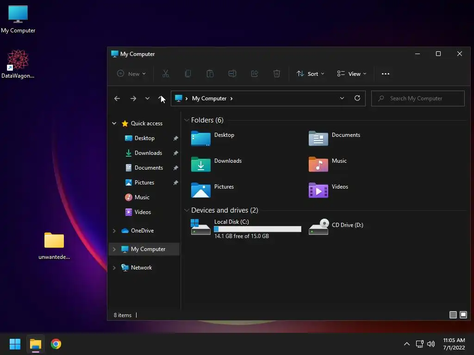Click Local Disk (C:) storage usage bar
The height and width of the screenshot is (355, 474).
(x=257, y=229)
